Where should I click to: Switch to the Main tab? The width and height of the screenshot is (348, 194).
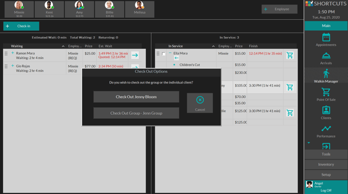(326, 26)
